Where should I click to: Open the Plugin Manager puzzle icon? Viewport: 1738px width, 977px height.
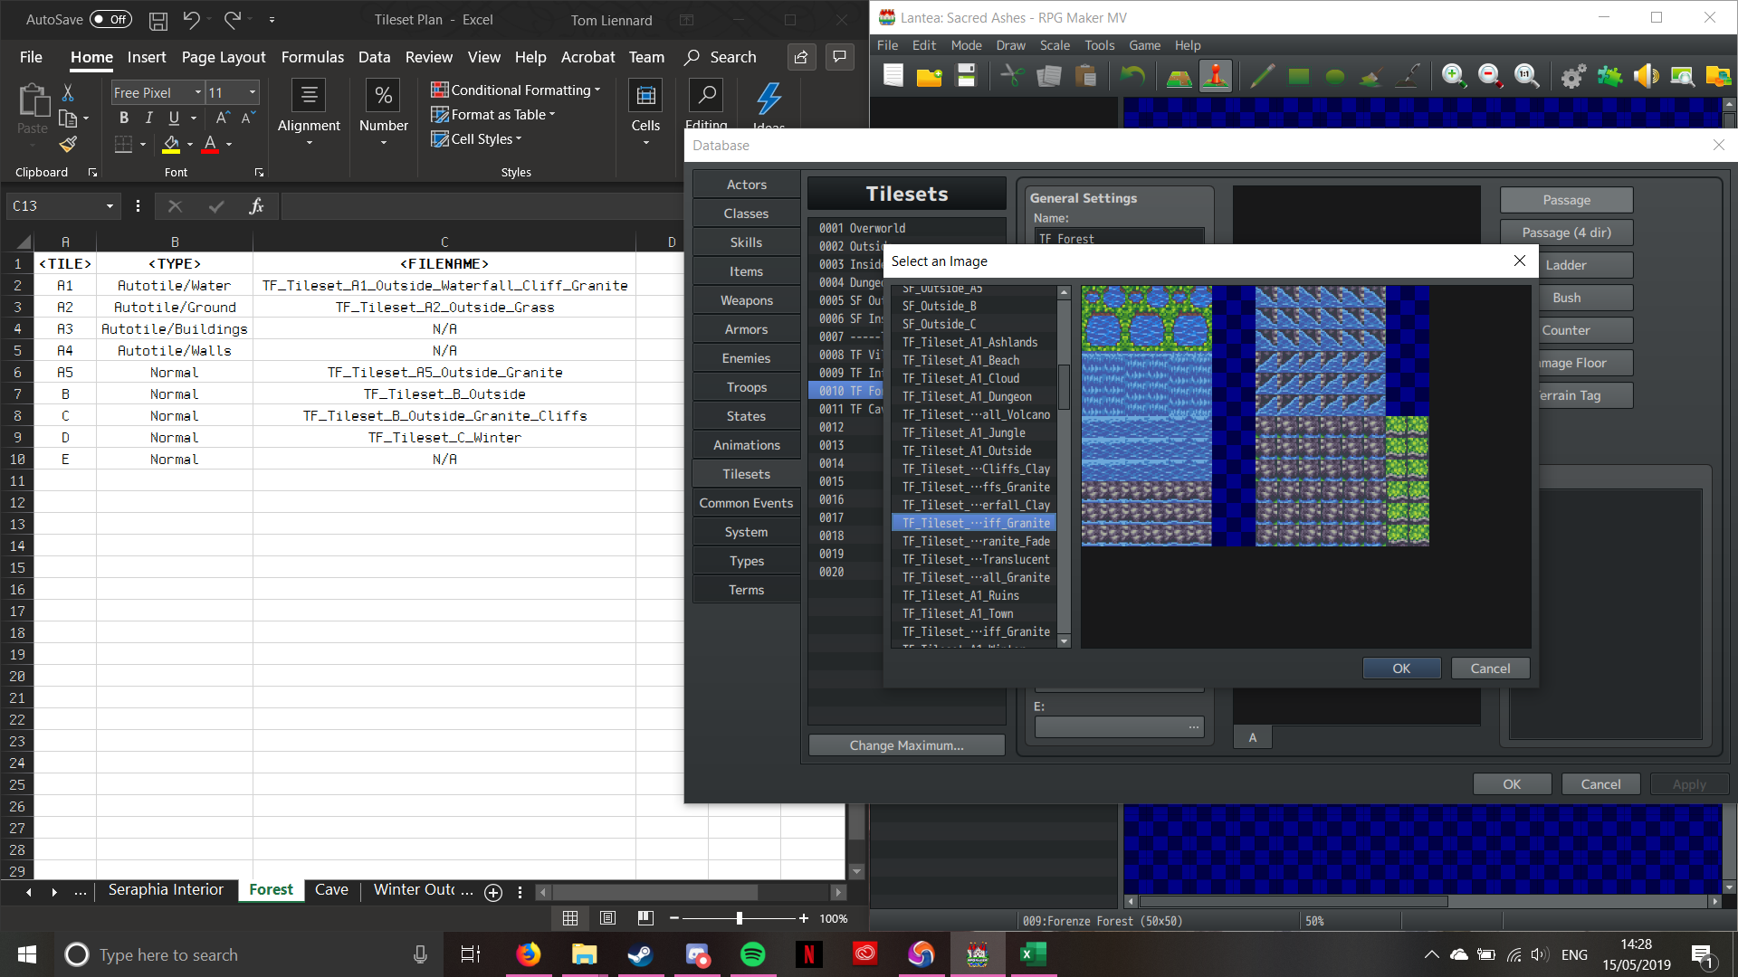(1609, 77)
